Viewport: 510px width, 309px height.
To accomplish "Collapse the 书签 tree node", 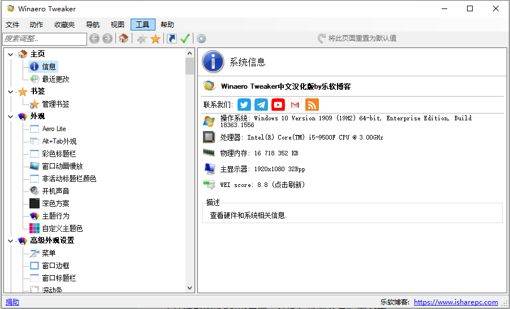I will (x=10, y=92).
